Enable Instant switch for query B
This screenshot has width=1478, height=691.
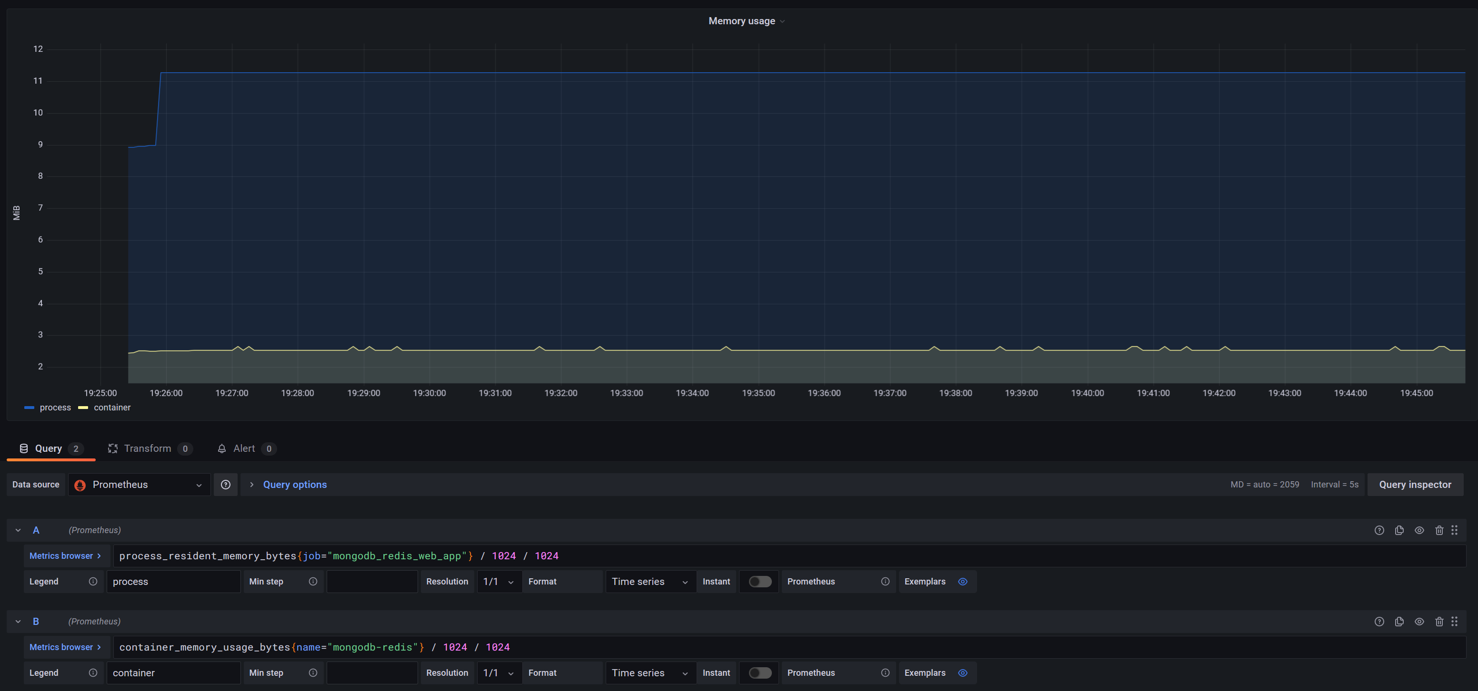pyautogui.click(x=759, y=672)
